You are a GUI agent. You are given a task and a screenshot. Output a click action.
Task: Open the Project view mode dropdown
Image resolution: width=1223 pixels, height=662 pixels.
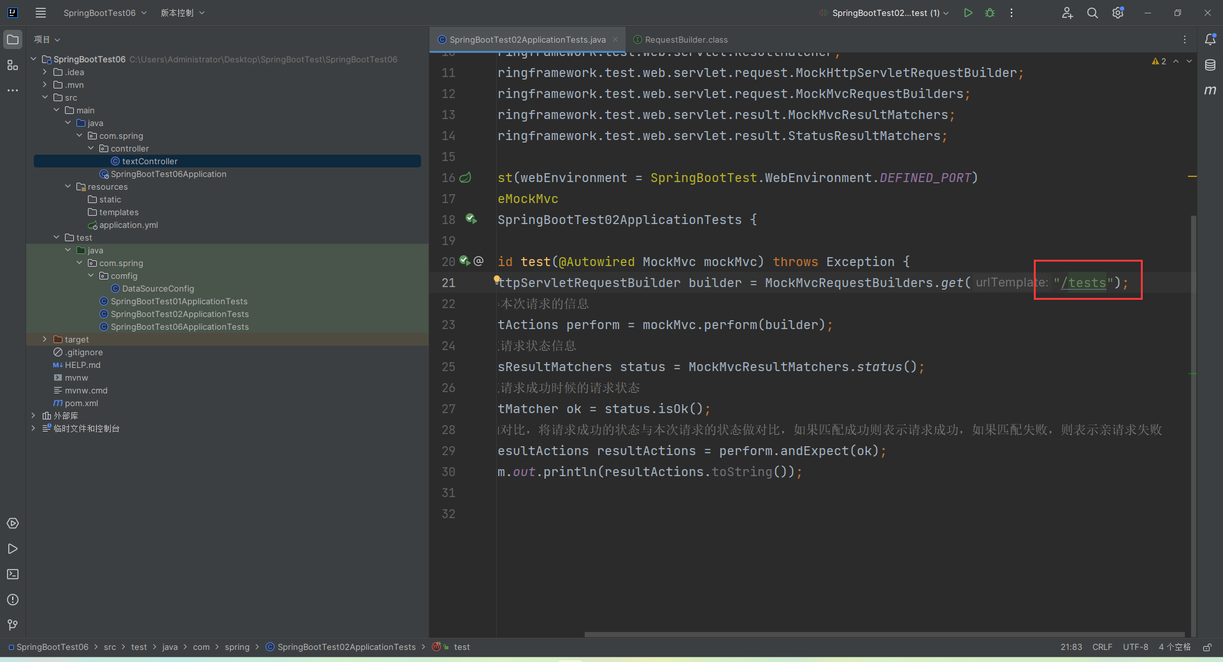click(47, 39)
